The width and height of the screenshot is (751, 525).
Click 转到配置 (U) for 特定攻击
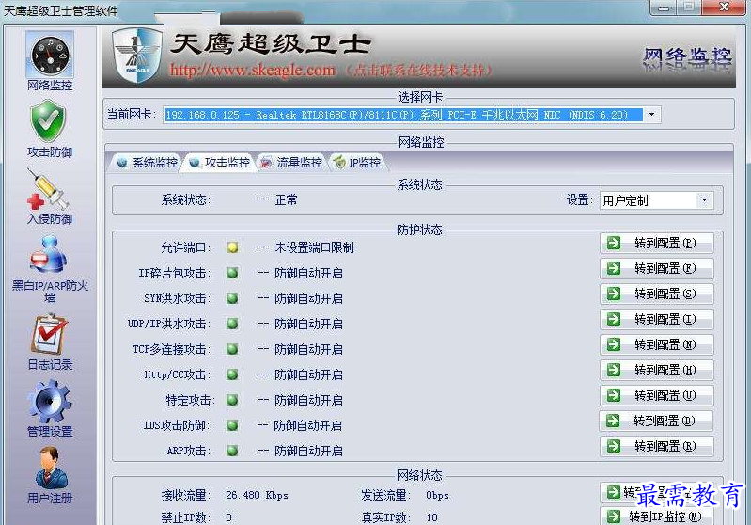657,395
